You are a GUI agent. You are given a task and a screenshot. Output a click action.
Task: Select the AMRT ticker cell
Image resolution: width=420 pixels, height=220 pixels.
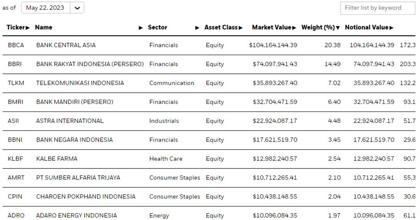16,178
